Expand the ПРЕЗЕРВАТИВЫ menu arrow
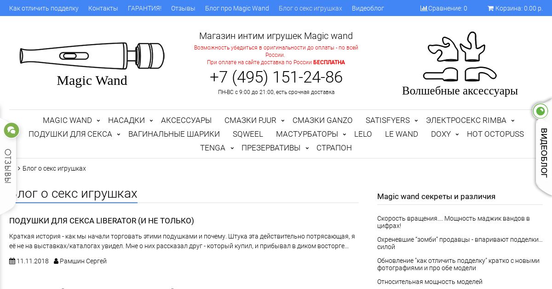This screenshot has width=552, height=289. coord(306,148)
